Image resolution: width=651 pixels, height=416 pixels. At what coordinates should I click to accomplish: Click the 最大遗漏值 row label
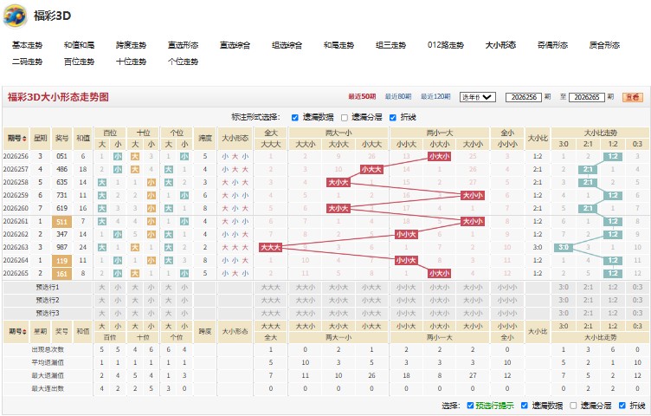48,375
